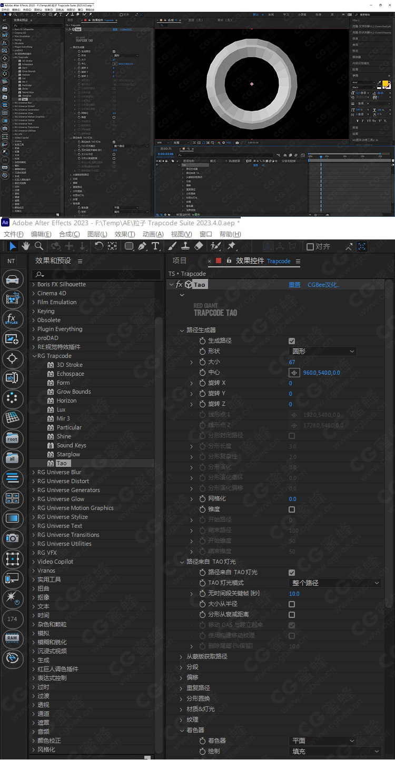Select the Type text tool
The width and height of the screenshot is (395, 760).
click(155, 246)
